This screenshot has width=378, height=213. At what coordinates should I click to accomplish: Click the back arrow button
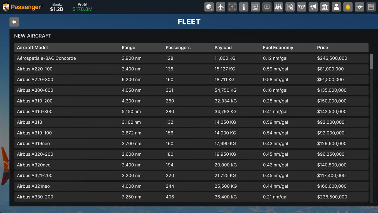pos(14,22)
